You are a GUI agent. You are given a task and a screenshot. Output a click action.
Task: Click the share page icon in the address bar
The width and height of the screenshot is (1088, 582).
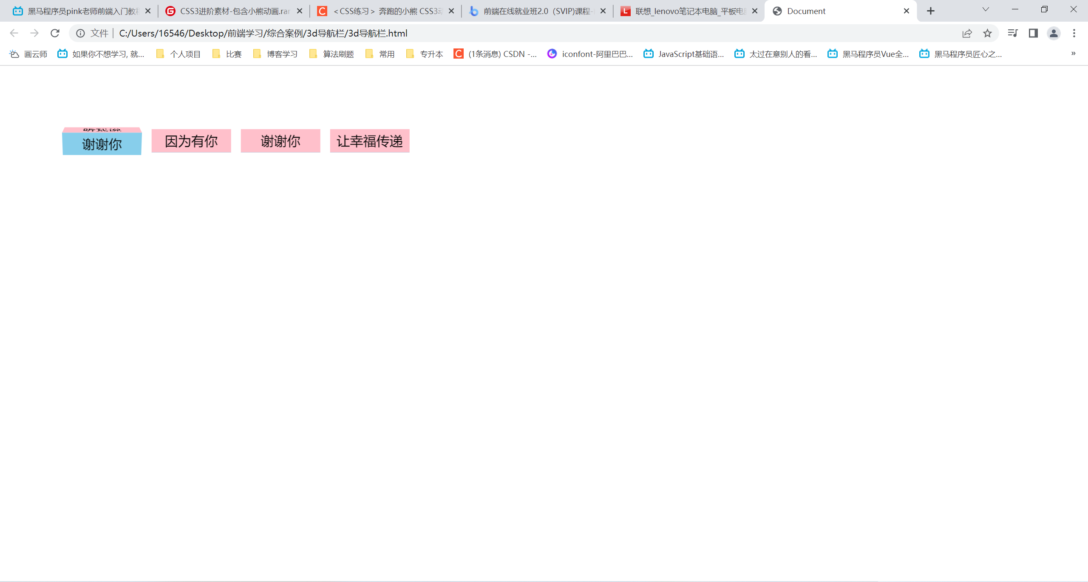[967, 33]
